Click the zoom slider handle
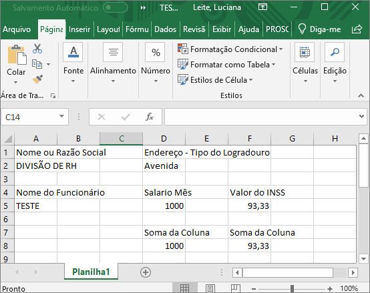Screen dimensions: 370x293 coord(292,288)
